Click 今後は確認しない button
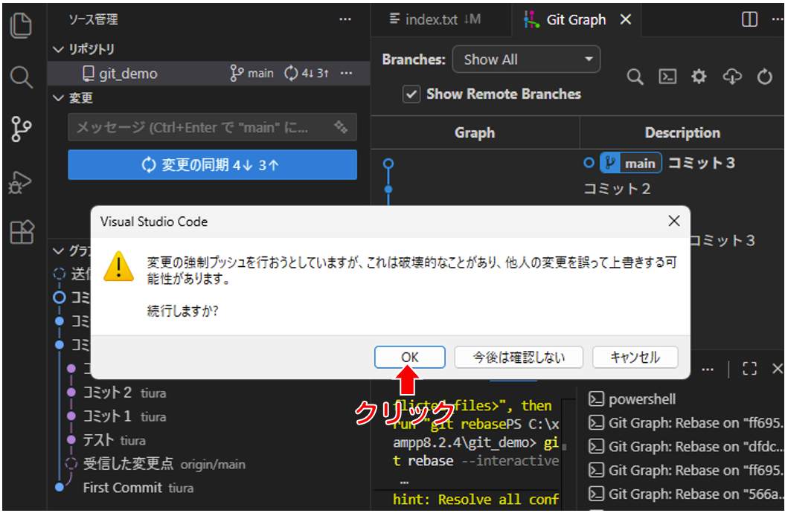This screenshot has height=513, width=785. point(519,358)
